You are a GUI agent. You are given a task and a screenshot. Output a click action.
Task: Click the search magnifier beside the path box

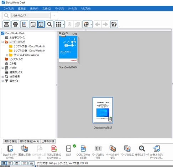[6, 15]
